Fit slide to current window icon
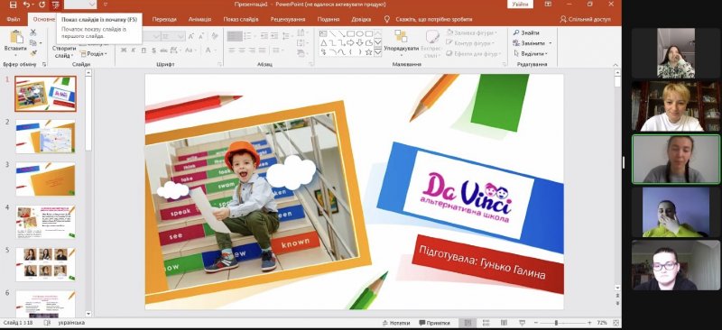722x330 pixels. (x=616, y=323)
